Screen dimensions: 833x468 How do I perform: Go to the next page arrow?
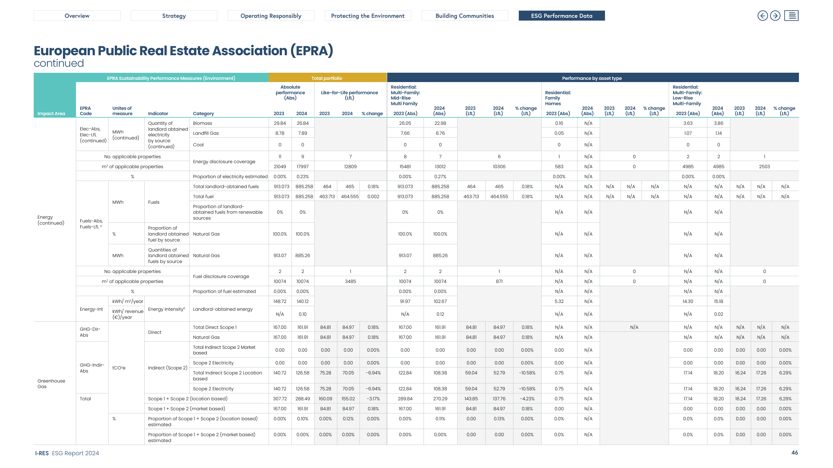point(775,16)
